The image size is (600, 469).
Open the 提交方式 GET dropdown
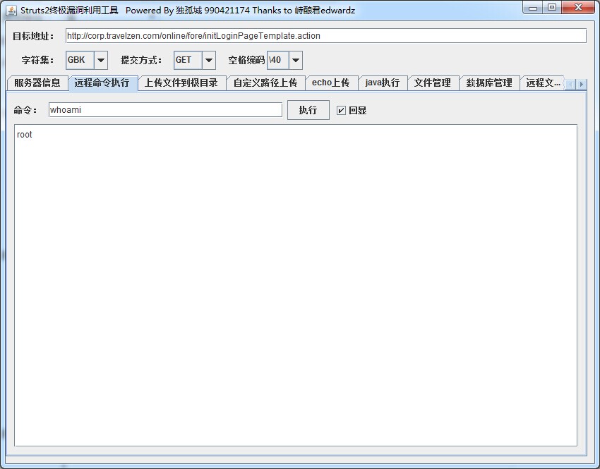(209, 60)
